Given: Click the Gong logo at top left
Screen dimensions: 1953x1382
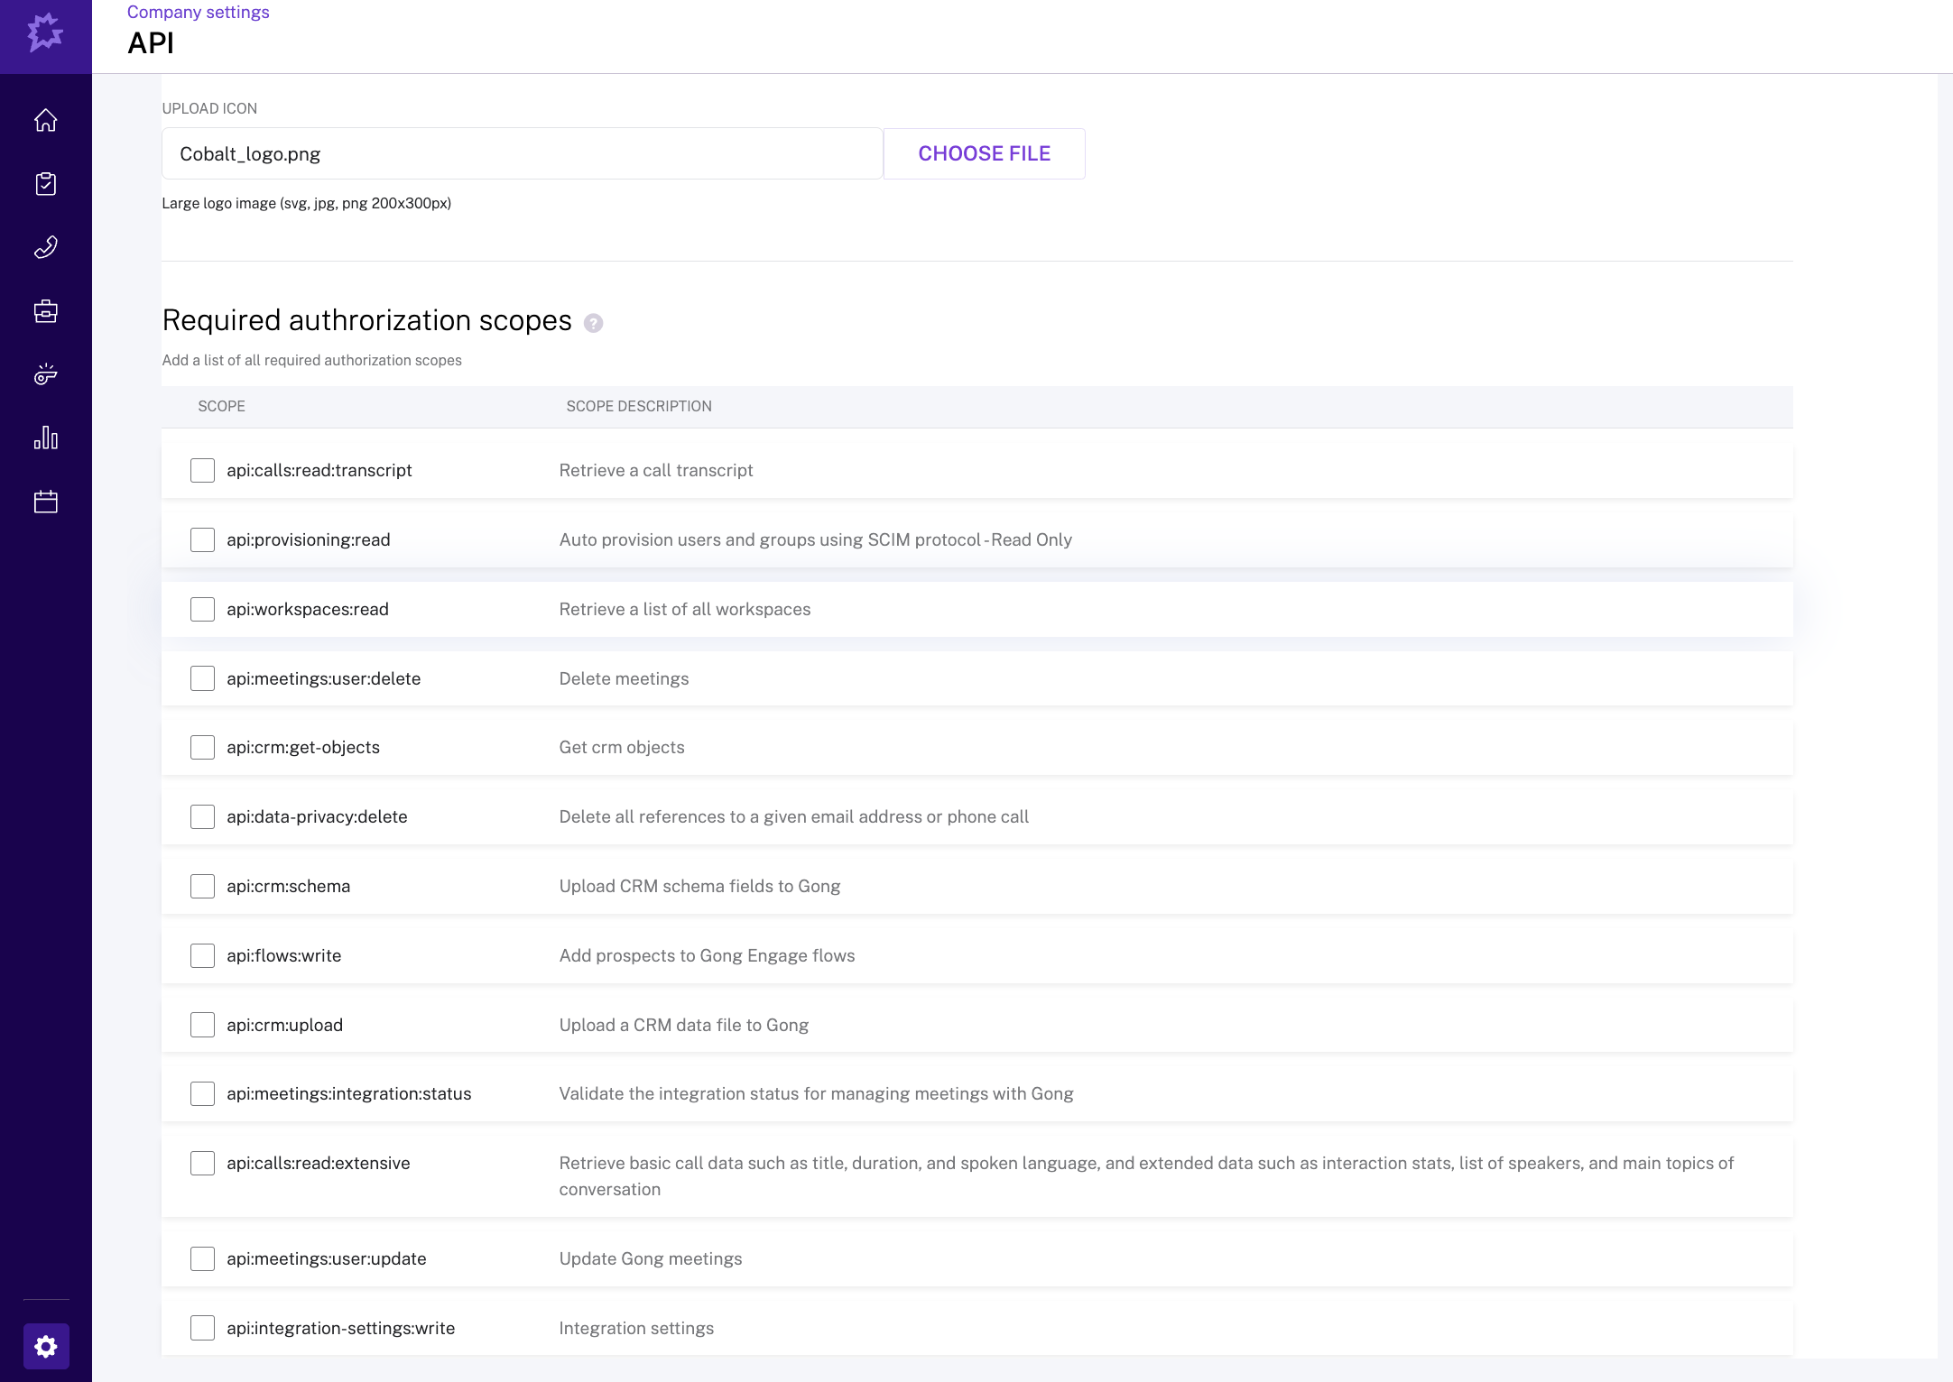Looking at the screenshot, I should tap(45, 36).
